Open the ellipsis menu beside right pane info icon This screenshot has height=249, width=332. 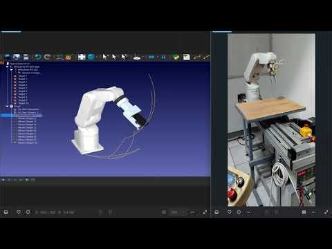click(248, 212)
